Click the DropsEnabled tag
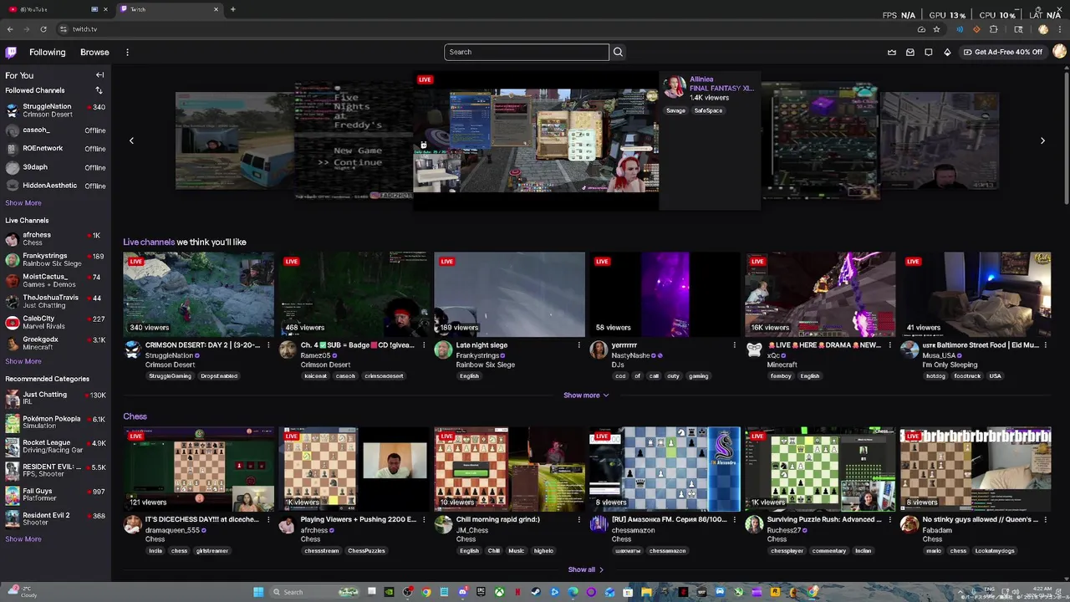 coord(219,376)
